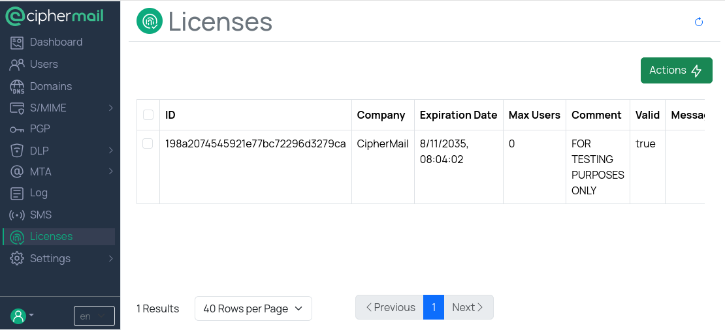Click the green Actions button
Screen dimensions: 725x330
point(676,70)
